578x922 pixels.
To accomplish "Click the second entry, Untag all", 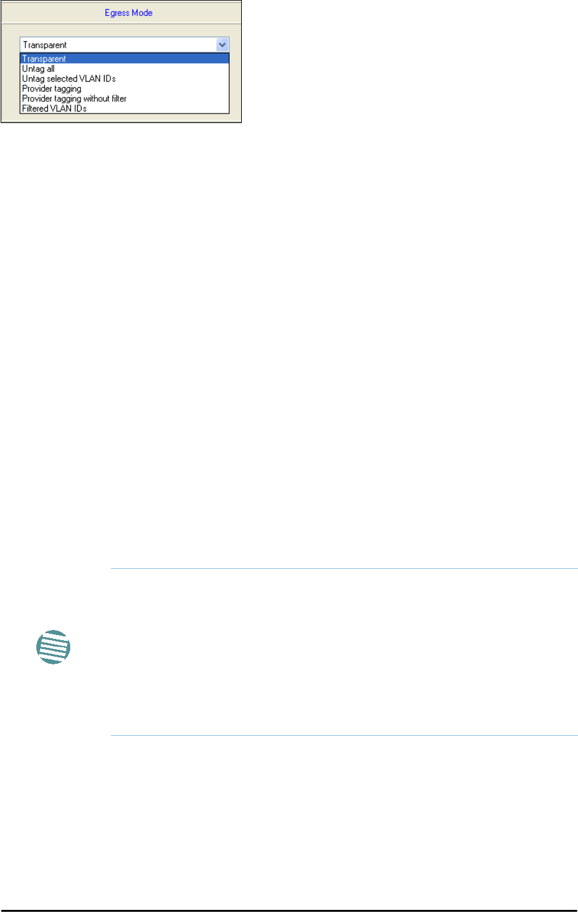I will [124, 69].
